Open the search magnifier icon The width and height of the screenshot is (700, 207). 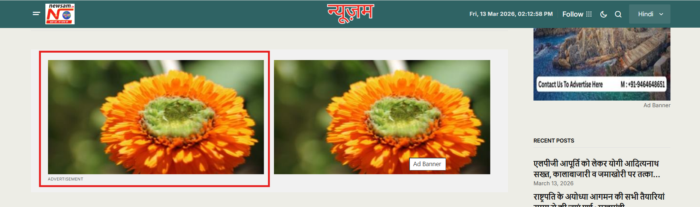click(x=618, y=14)
